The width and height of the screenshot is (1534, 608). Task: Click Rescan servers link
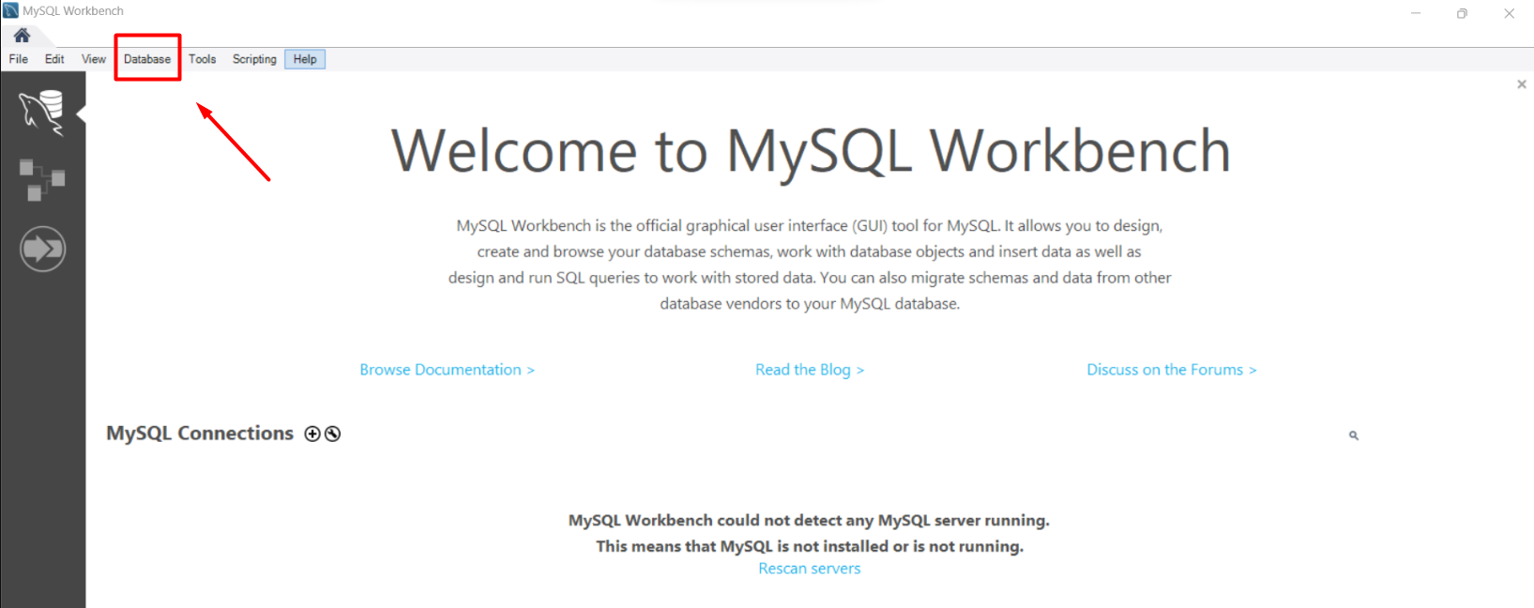pos(810,569)
